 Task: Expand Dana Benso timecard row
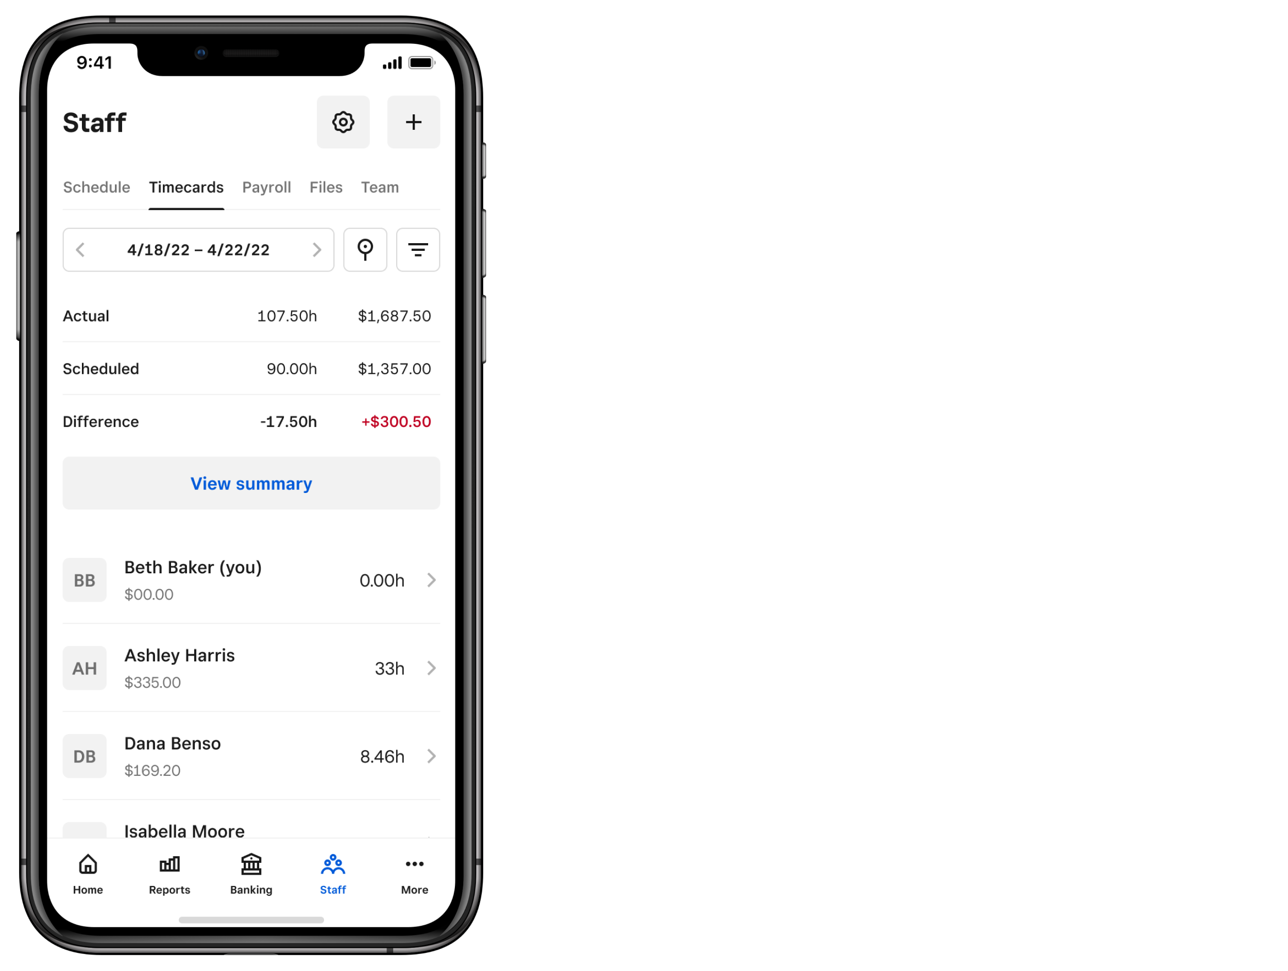[431, 756]
